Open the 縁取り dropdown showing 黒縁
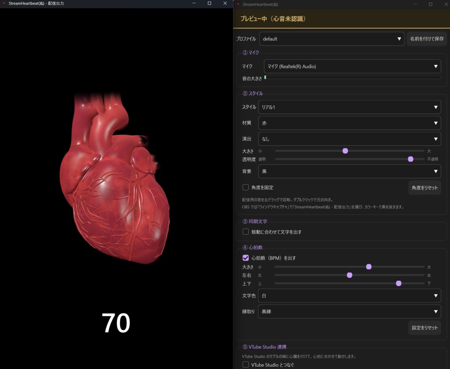The image size is (450, 369). point(349,312)
